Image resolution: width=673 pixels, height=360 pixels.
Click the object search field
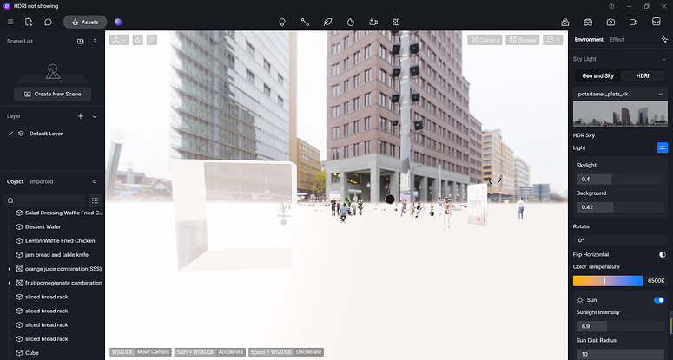tap(44, 200)
